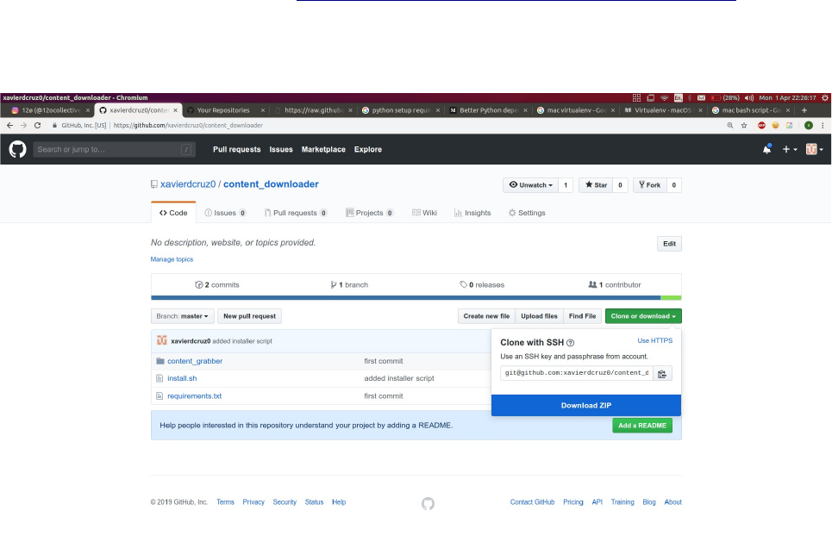This screenshot has width=832, height=560.
Task: Copy the SSH clone URL to clipboard
Action: click(x=662, y=374)
